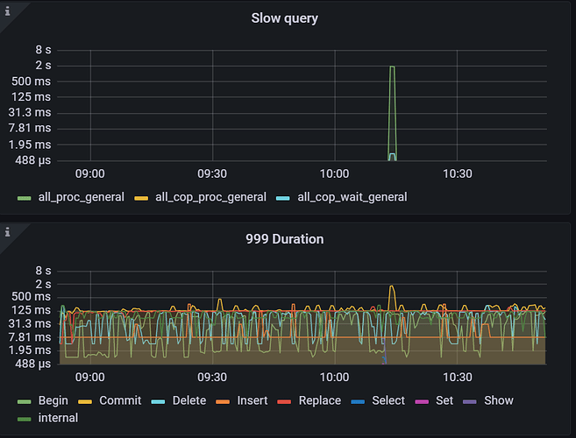Viewport: 576px width, 438px height.
Task: Toggle the Insert series legend item
Action: pyautogui.click(x=252, y=400)
